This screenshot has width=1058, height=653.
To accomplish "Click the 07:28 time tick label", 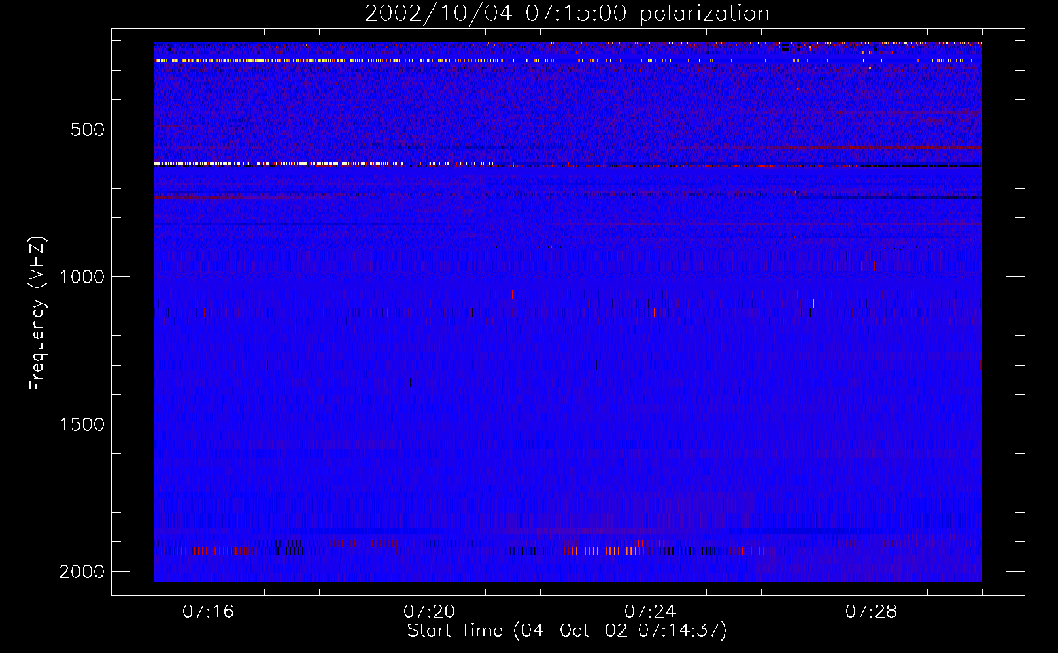I will 872,612.
